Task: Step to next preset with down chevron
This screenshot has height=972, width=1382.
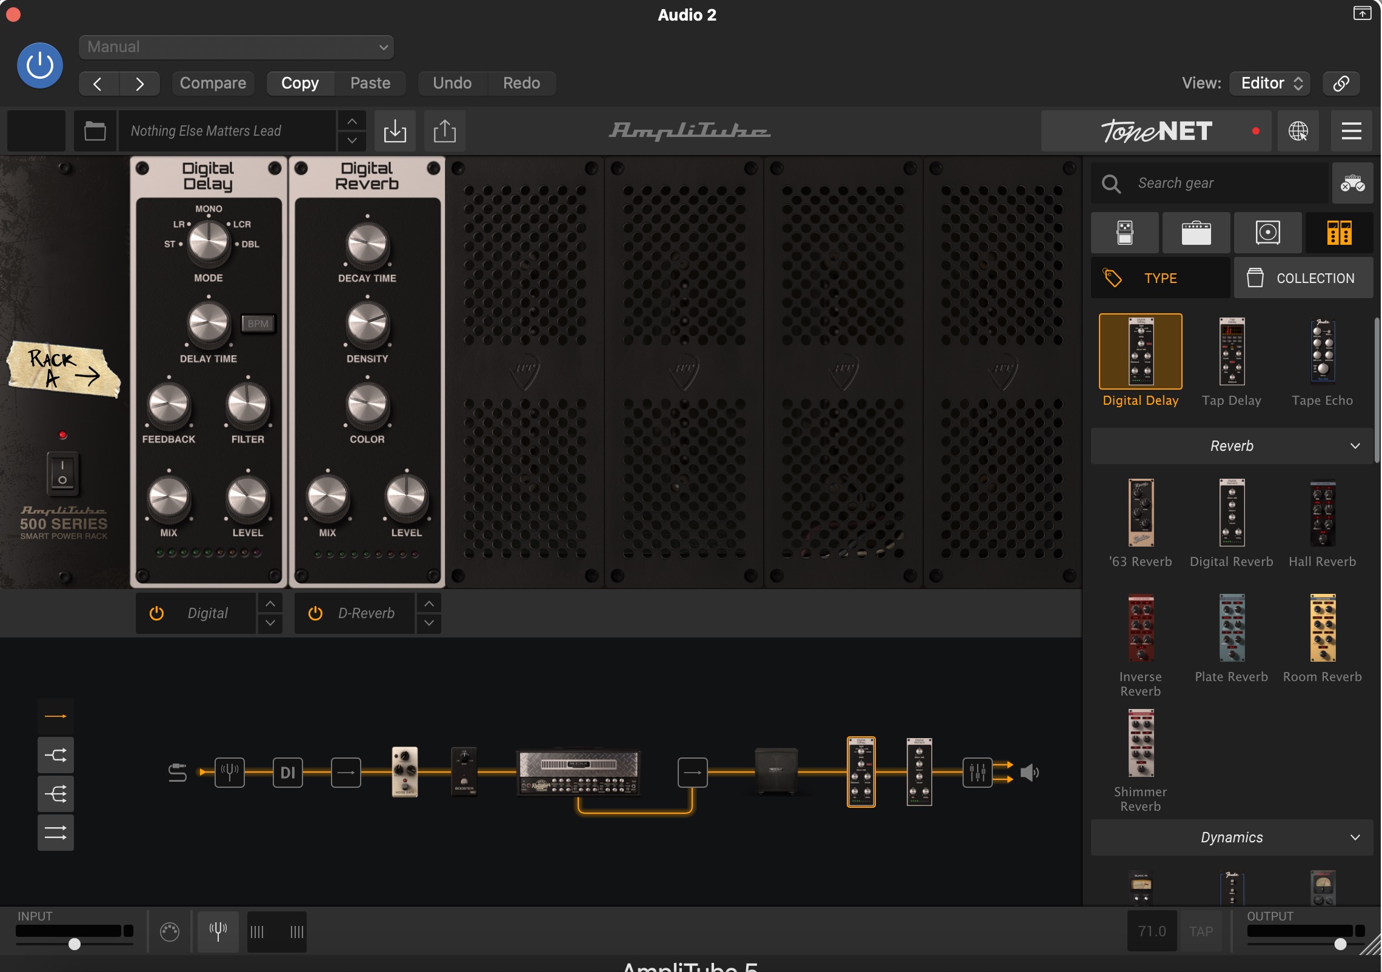Action: point(352,141)
